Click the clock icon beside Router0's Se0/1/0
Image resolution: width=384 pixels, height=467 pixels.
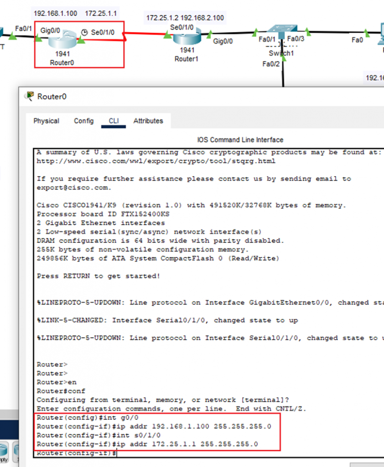(85, 32)
